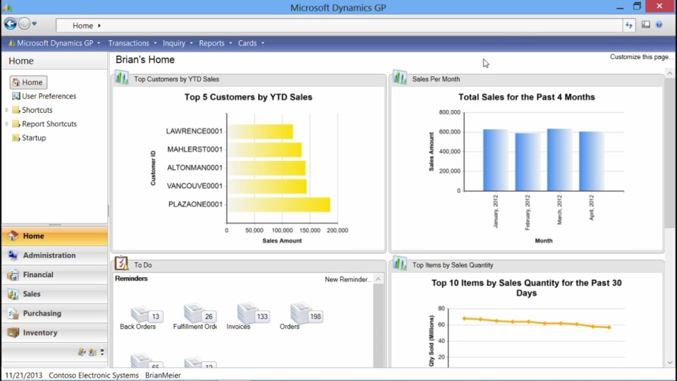Screen dimensions: 677x381
Task: Click the refresh icon beside address bar
Action: 629,25
